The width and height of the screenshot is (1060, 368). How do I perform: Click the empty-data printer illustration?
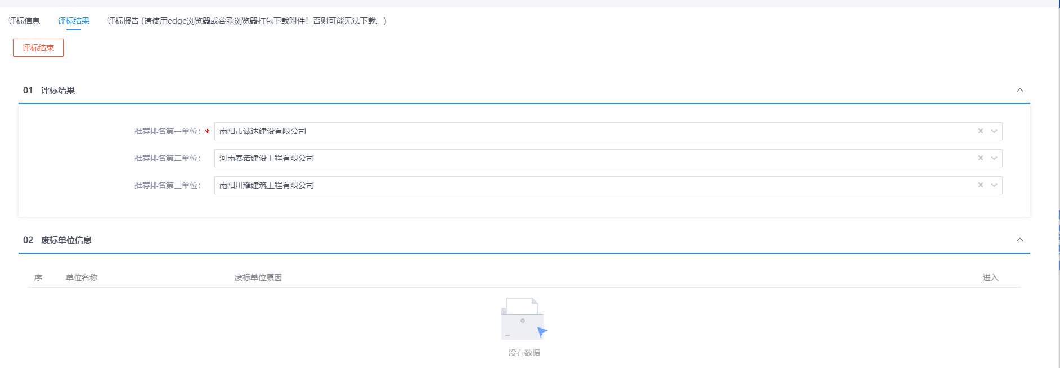click(523, 318)
